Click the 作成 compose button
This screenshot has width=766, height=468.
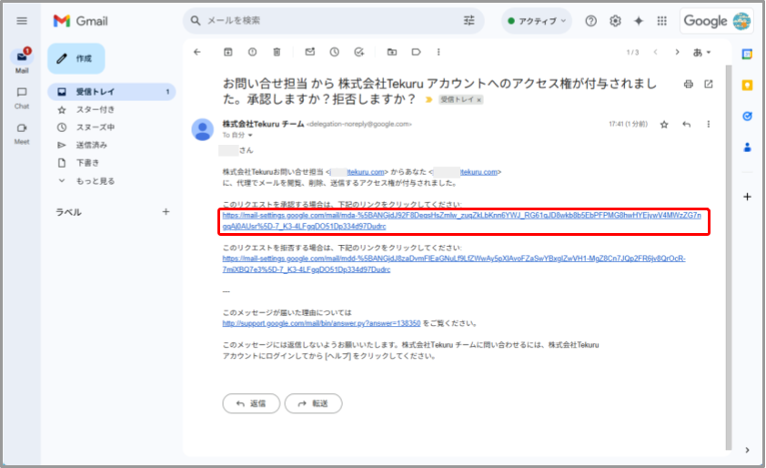point(76,58)
